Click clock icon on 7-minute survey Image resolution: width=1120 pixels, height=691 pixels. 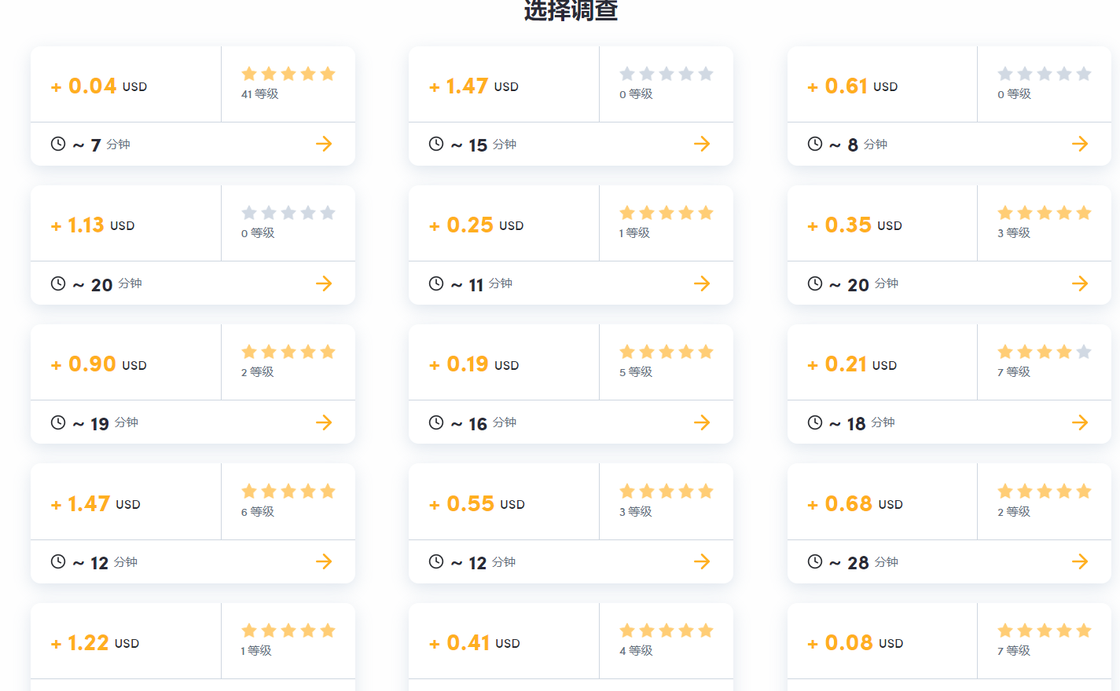coord(58,144)
